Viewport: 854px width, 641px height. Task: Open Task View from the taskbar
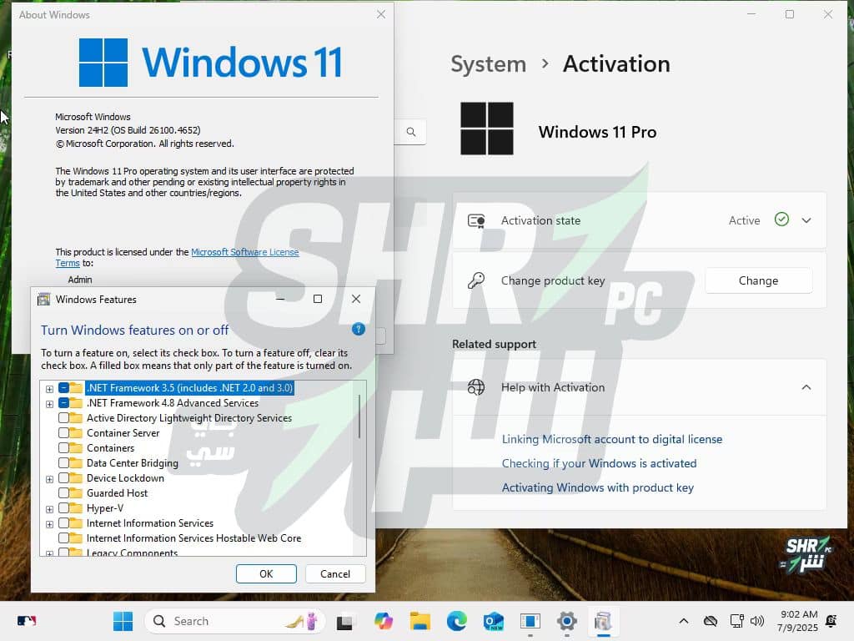coord(344,621)
